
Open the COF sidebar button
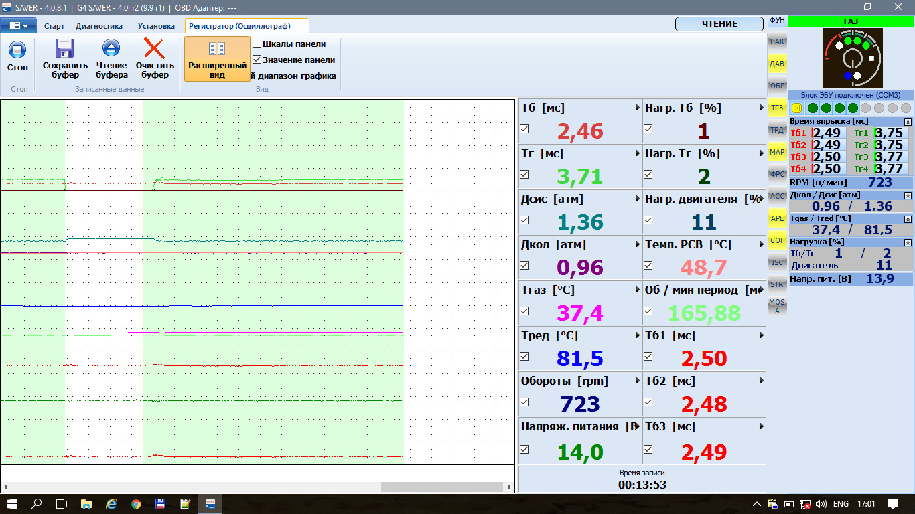777,240
